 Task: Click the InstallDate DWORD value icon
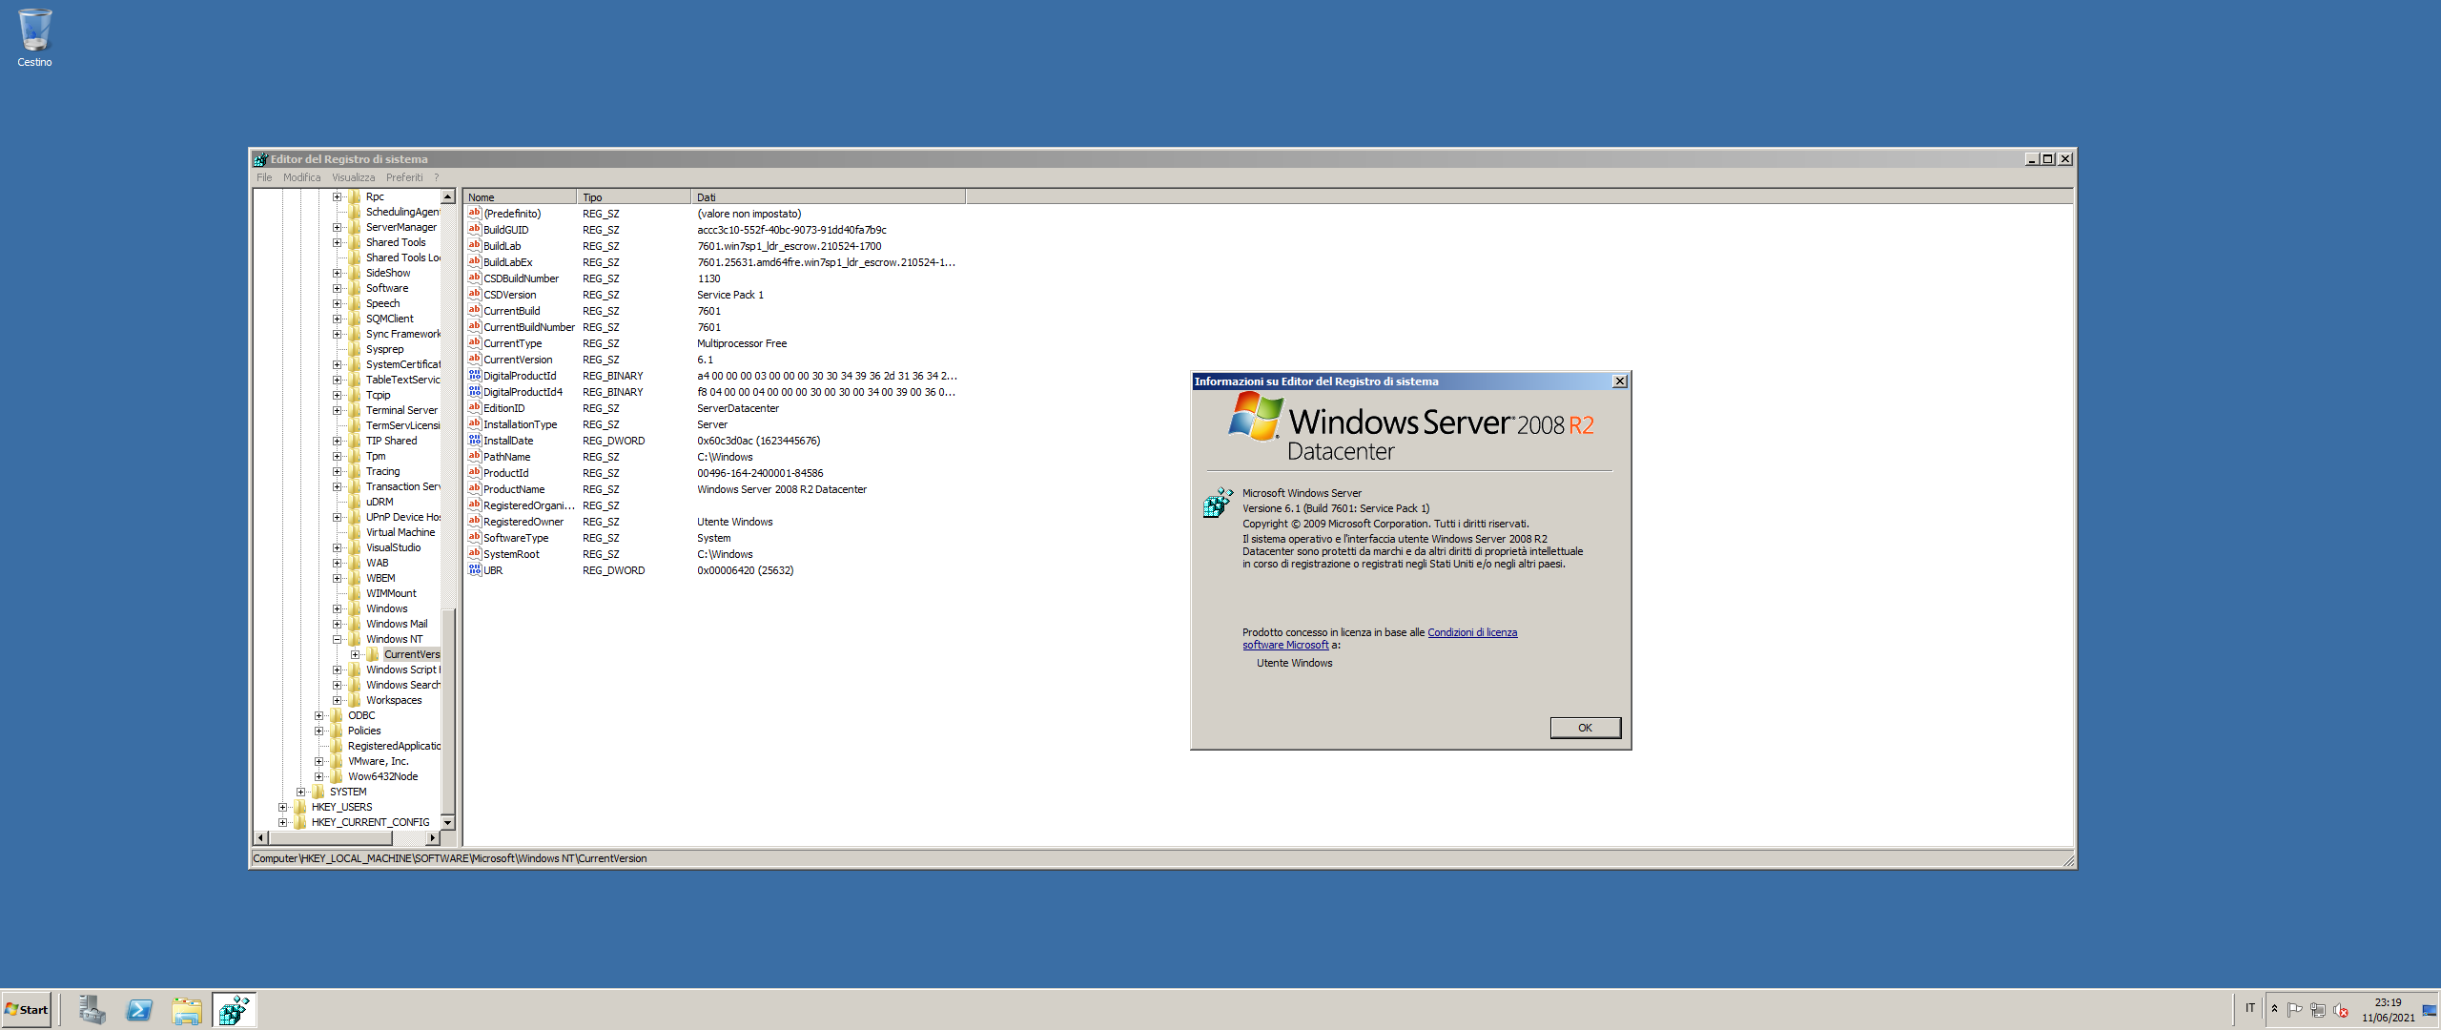click(x=474, y=441)
